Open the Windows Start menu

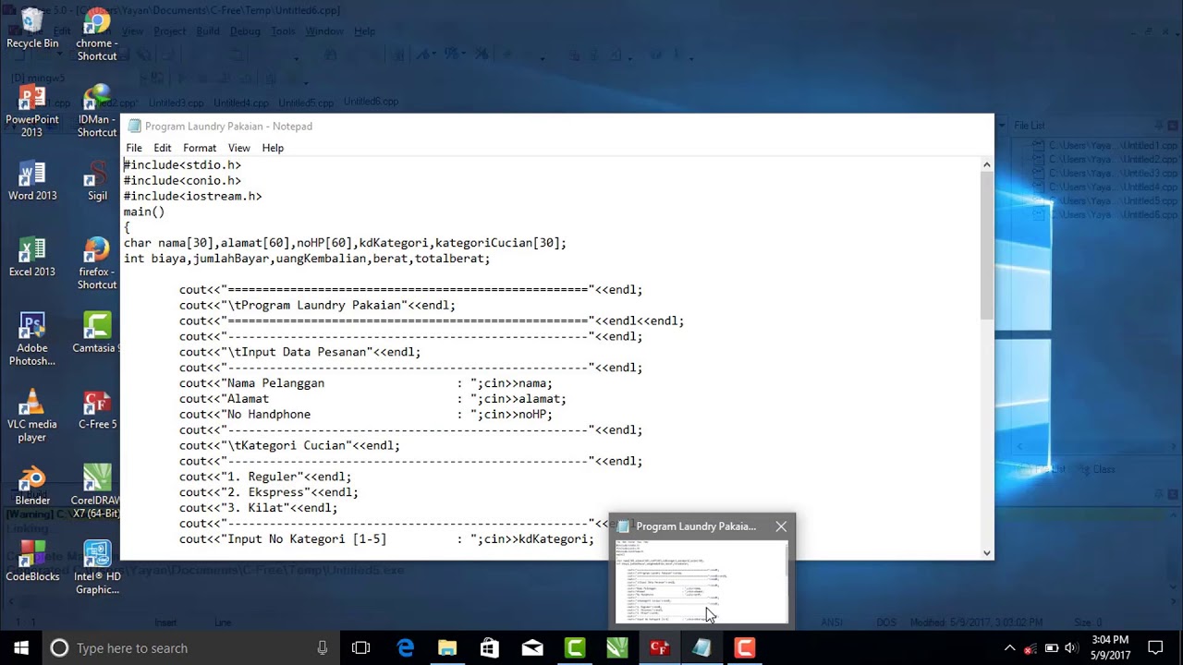21,647
